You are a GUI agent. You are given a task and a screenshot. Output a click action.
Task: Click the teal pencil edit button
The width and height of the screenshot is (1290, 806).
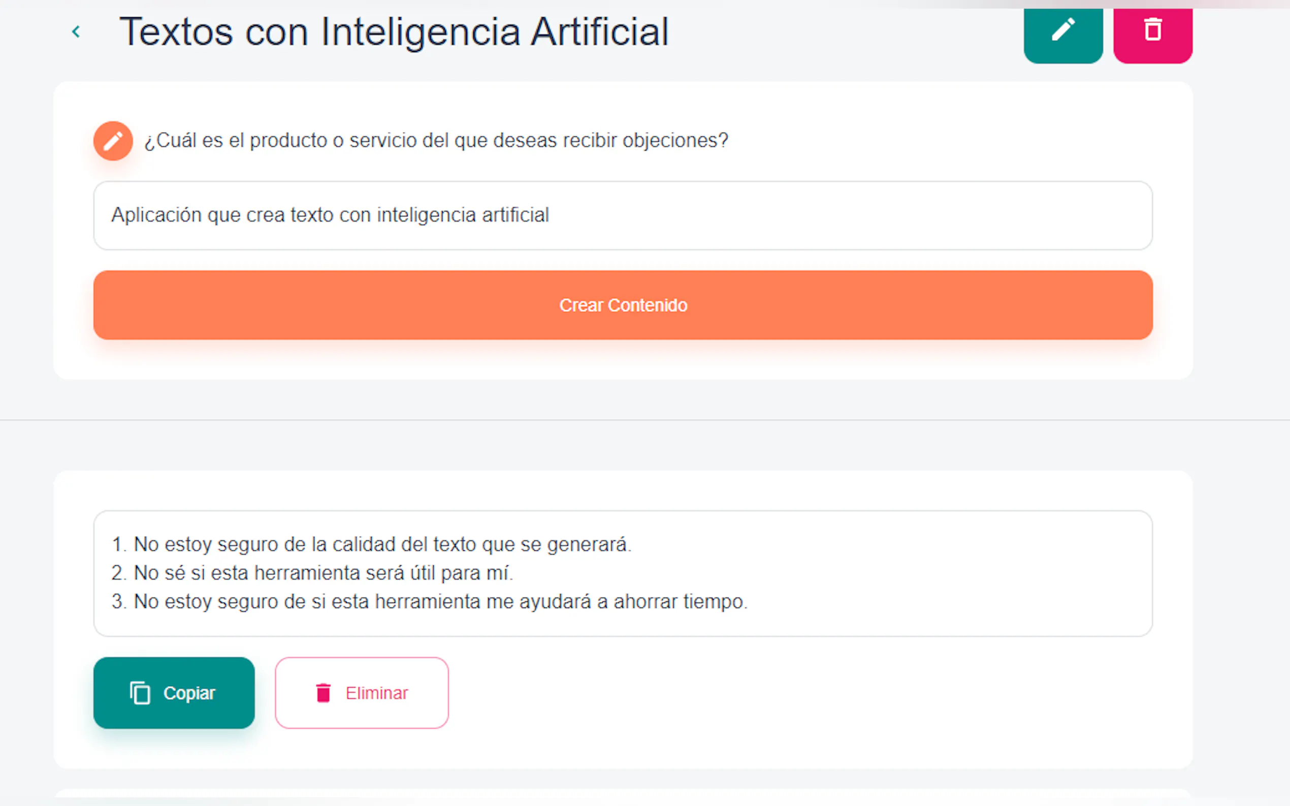tap(1063, 32)
